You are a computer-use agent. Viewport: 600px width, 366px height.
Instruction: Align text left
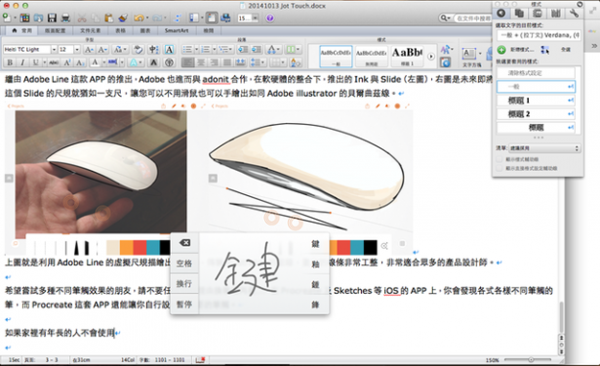[187, 62]
